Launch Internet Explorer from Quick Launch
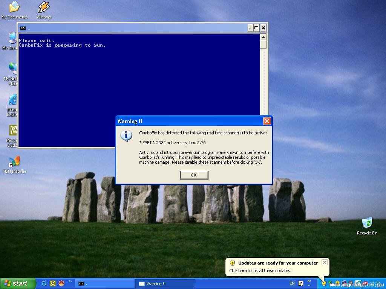Viewport: 386px width, 289px height. [44, 284]
